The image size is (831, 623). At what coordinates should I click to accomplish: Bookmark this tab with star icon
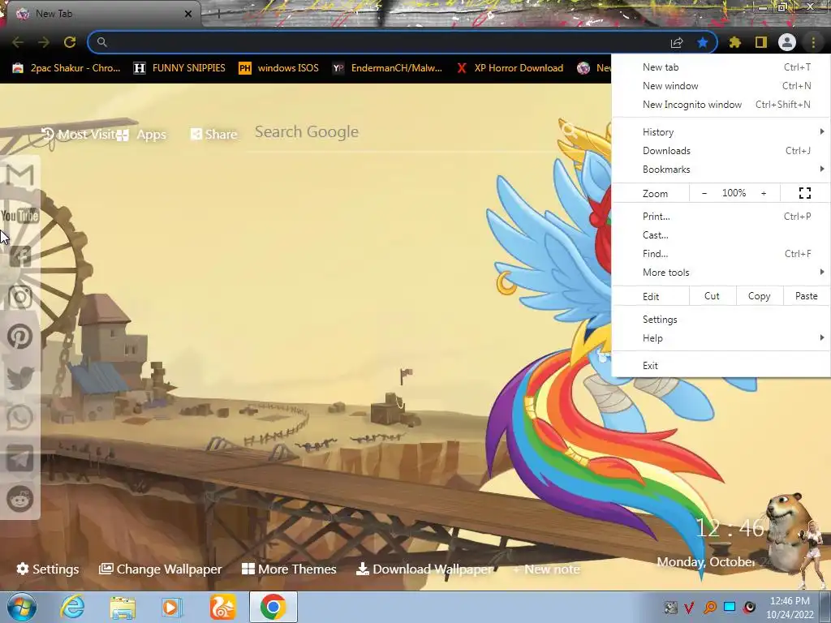click(703, 42)
